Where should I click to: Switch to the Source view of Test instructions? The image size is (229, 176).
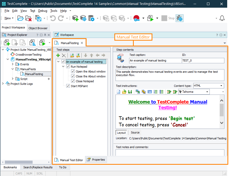pyautogui.click(x=135, y=132)
